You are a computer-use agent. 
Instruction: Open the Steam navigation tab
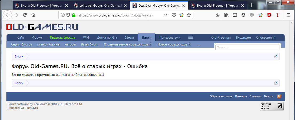pyautogui.click(x=129, y=38)
